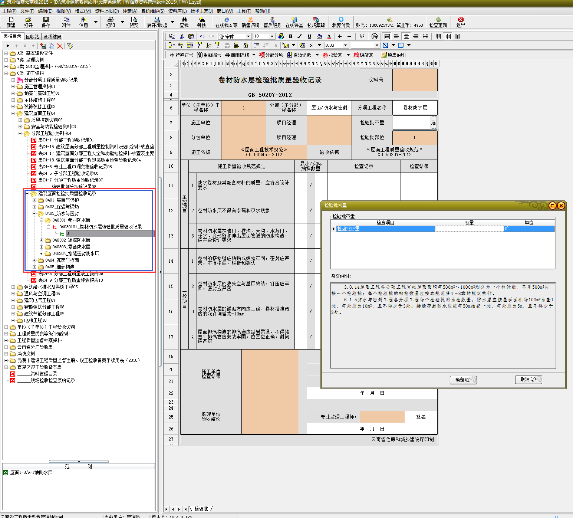Viewport: 573px width, 518px height.
Task: Expand the 建筑电气工程07 folder
Action: pos(13,300)
